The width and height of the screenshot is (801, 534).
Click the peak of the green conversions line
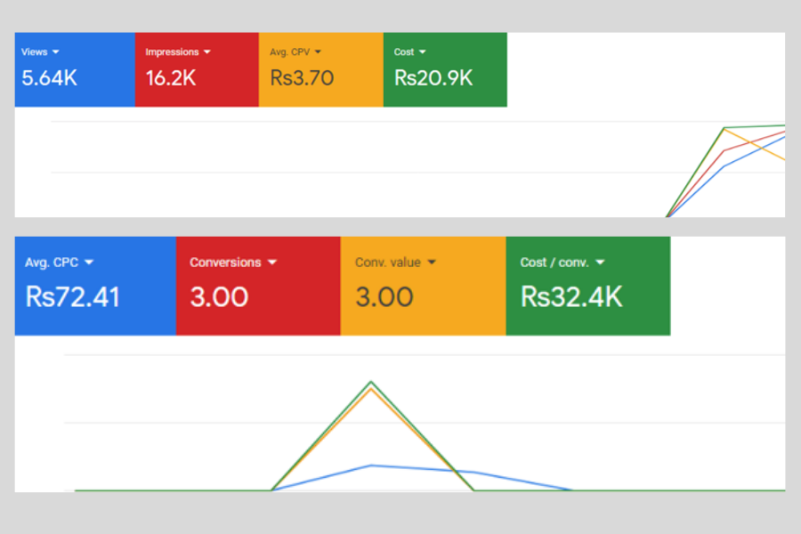click(x=371, y=381)
